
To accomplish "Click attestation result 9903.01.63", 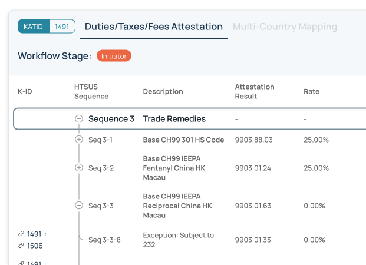I will (253, 206).
